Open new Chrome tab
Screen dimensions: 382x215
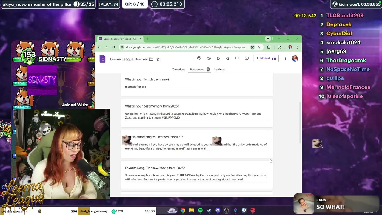pos(147,39)
